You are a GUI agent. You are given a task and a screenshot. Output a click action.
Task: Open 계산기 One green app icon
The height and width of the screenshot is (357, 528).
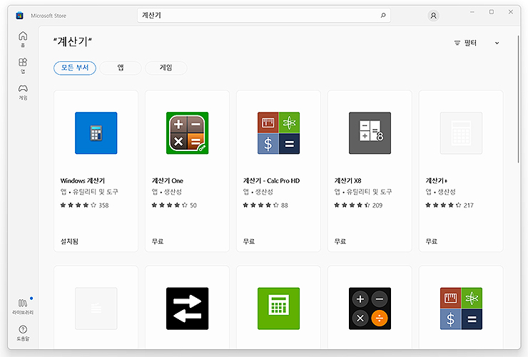click(187, 133)
